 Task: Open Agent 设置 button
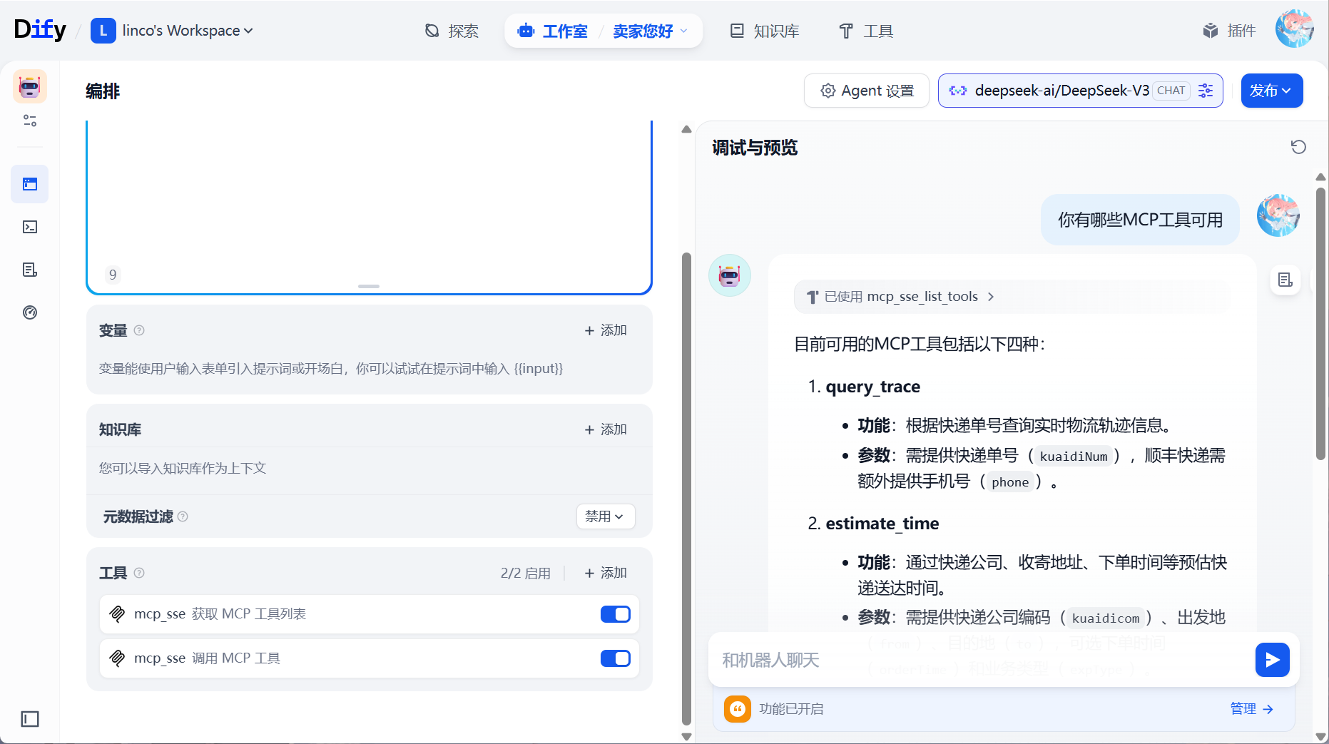(x=867, y=91)
